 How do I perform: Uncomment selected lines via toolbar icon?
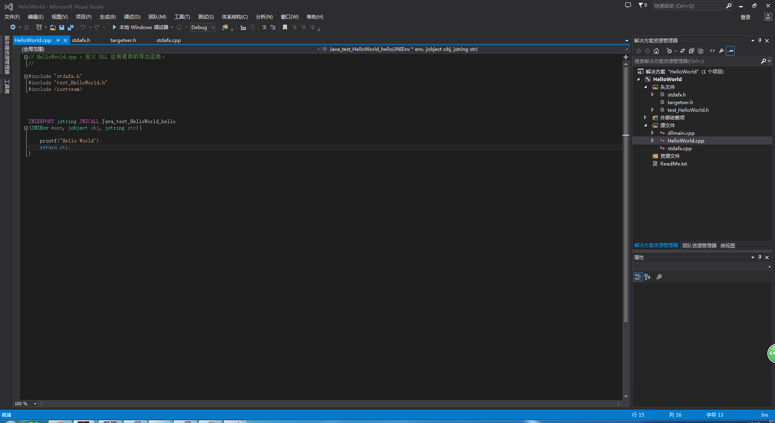coord(273,27)
